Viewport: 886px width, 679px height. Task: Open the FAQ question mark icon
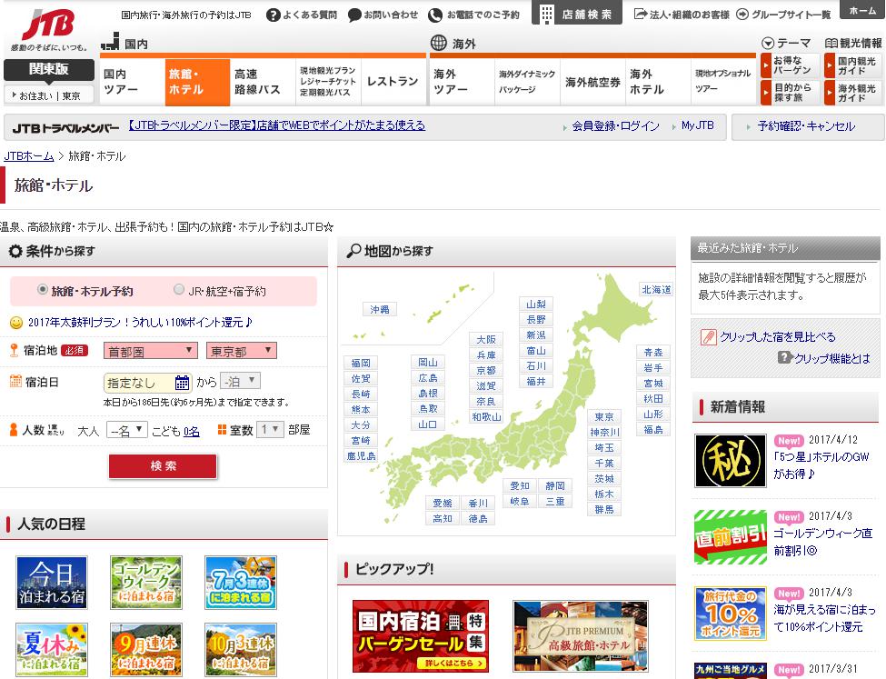tap(274, 15)
